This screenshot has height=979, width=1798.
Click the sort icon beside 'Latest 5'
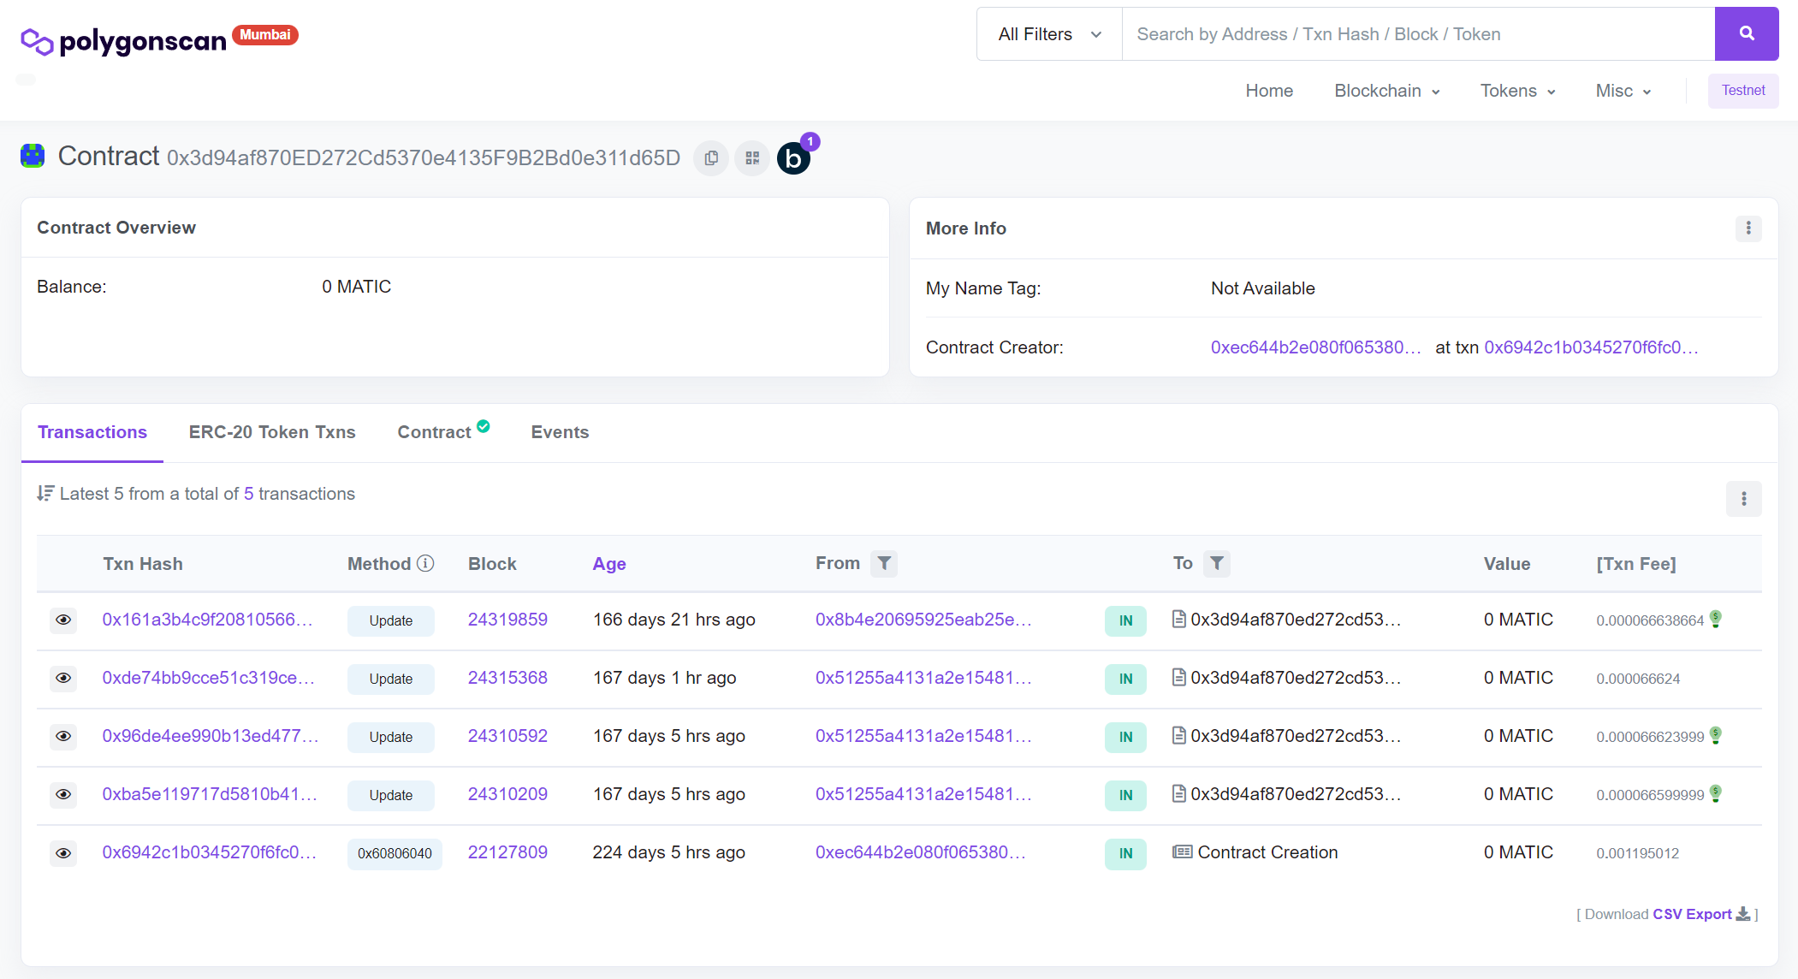pos(45,494)
